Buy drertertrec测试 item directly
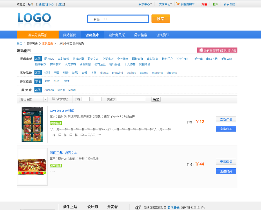Image resolution: width=261 pixels, height=210 pixels. pos(226,129)
